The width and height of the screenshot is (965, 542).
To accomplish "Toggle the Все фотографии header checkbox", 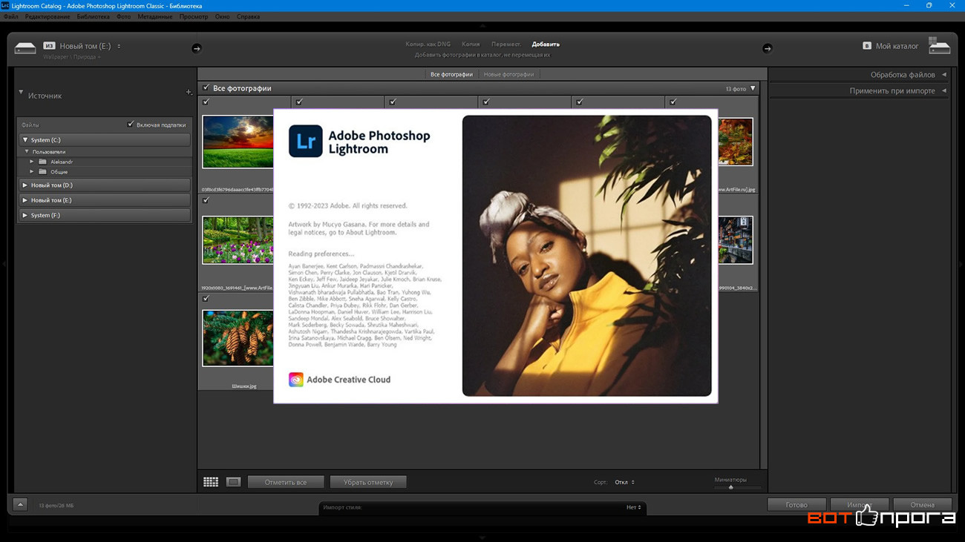I will (x=206, y=88).
